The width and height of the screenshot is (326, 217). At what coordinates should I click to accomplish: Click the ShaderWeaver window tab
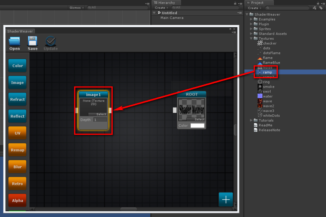[x=20, y=31]
